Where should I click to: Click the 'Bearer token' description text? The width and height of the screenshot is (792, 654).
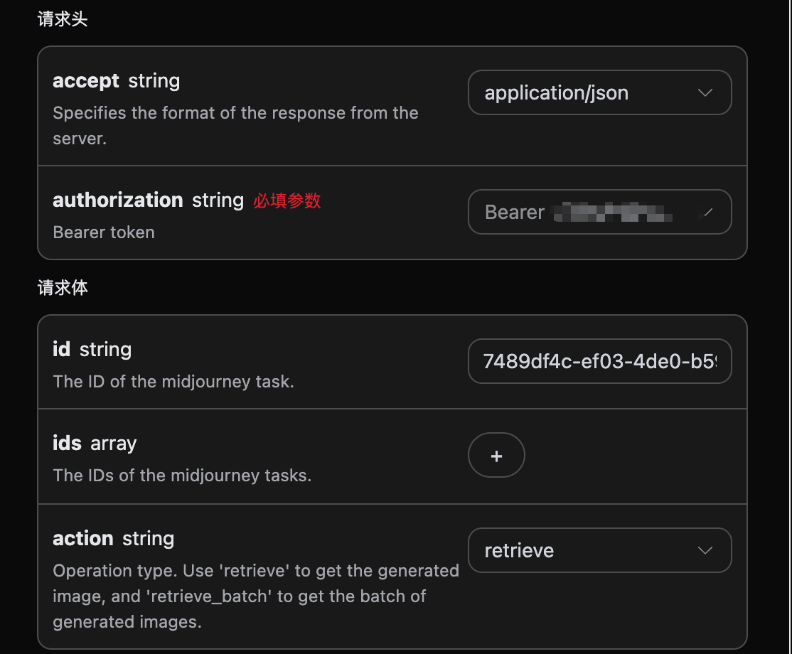click(104, 232)
